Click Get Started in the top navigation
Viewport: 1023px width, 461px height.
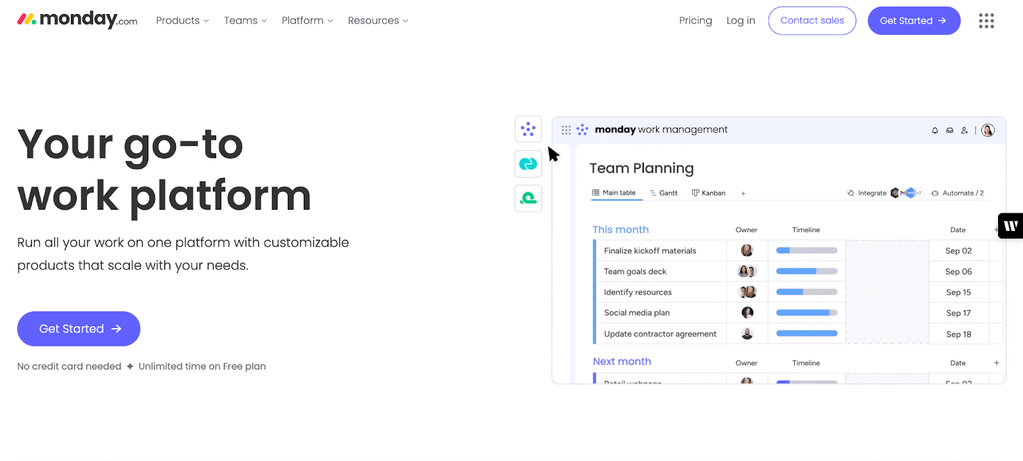(914, 20)
